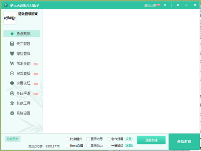Open 帮派技能 pinwheel icon
Image resolution: width=201 pixels, height=151 pixels.
coord(12,63)
